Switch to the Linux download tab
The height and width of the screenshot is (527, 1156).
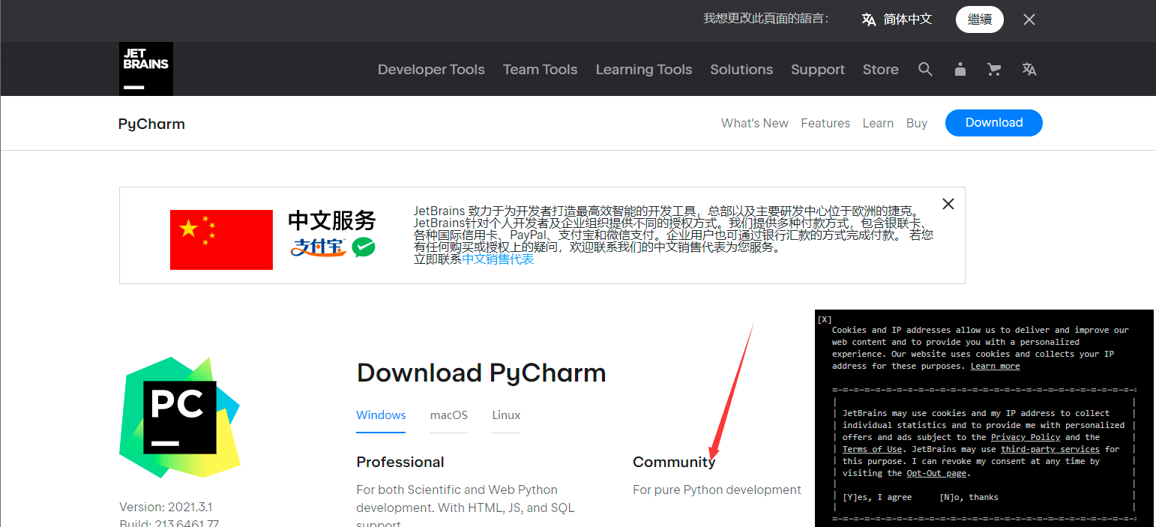coord(506,415)
